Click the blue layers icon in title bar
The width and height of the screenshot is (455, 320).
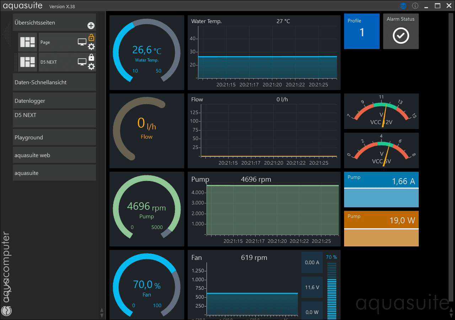click(x=403, y=6)
